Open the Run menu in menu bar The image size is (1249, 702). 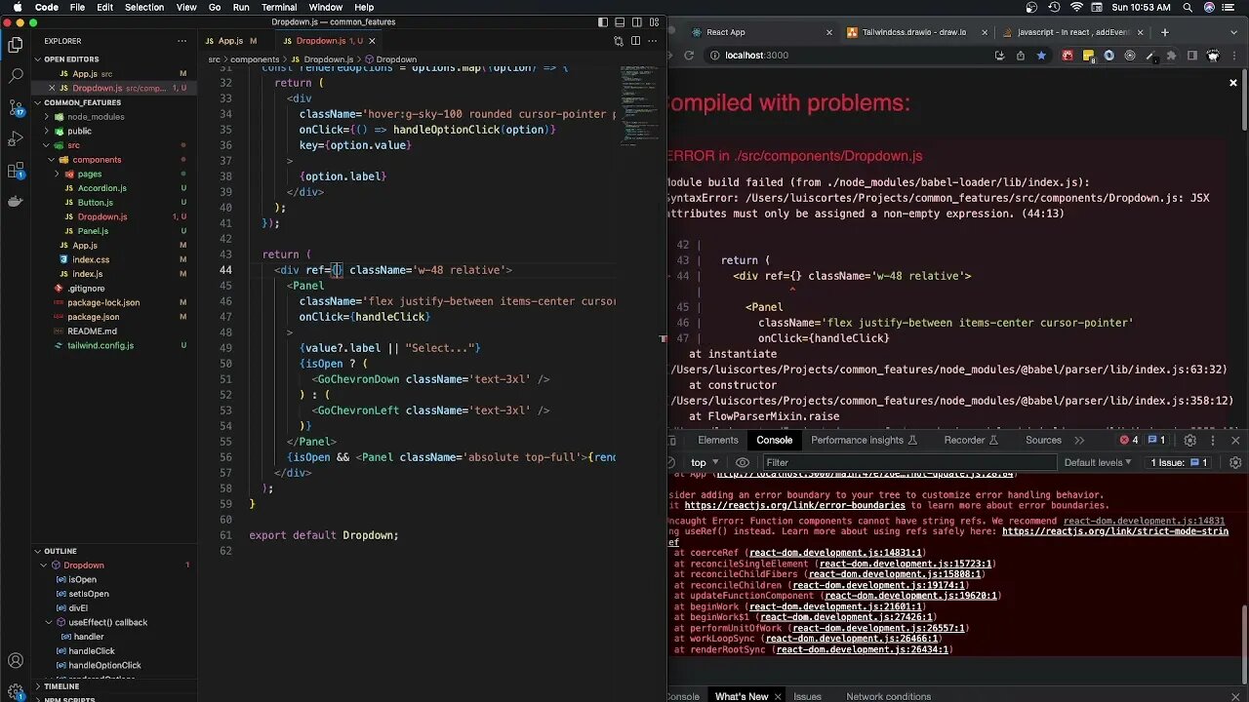pyautogui.click(x=241, y=7)
